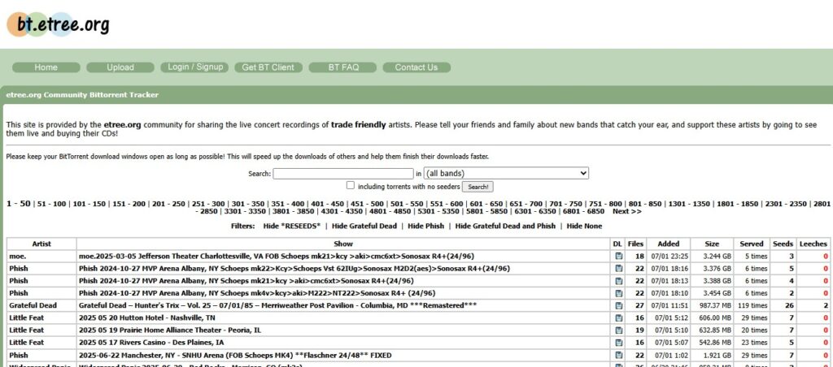833x367 pixels.
Task: Open page 101 - 150
Action: point(89,204)
